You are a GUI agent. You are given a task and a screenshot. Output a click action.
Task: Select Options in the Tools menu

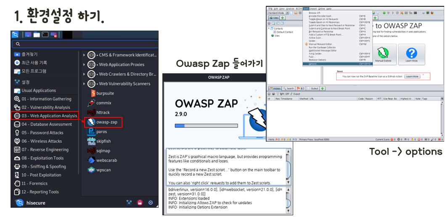[x=337, y=64]
